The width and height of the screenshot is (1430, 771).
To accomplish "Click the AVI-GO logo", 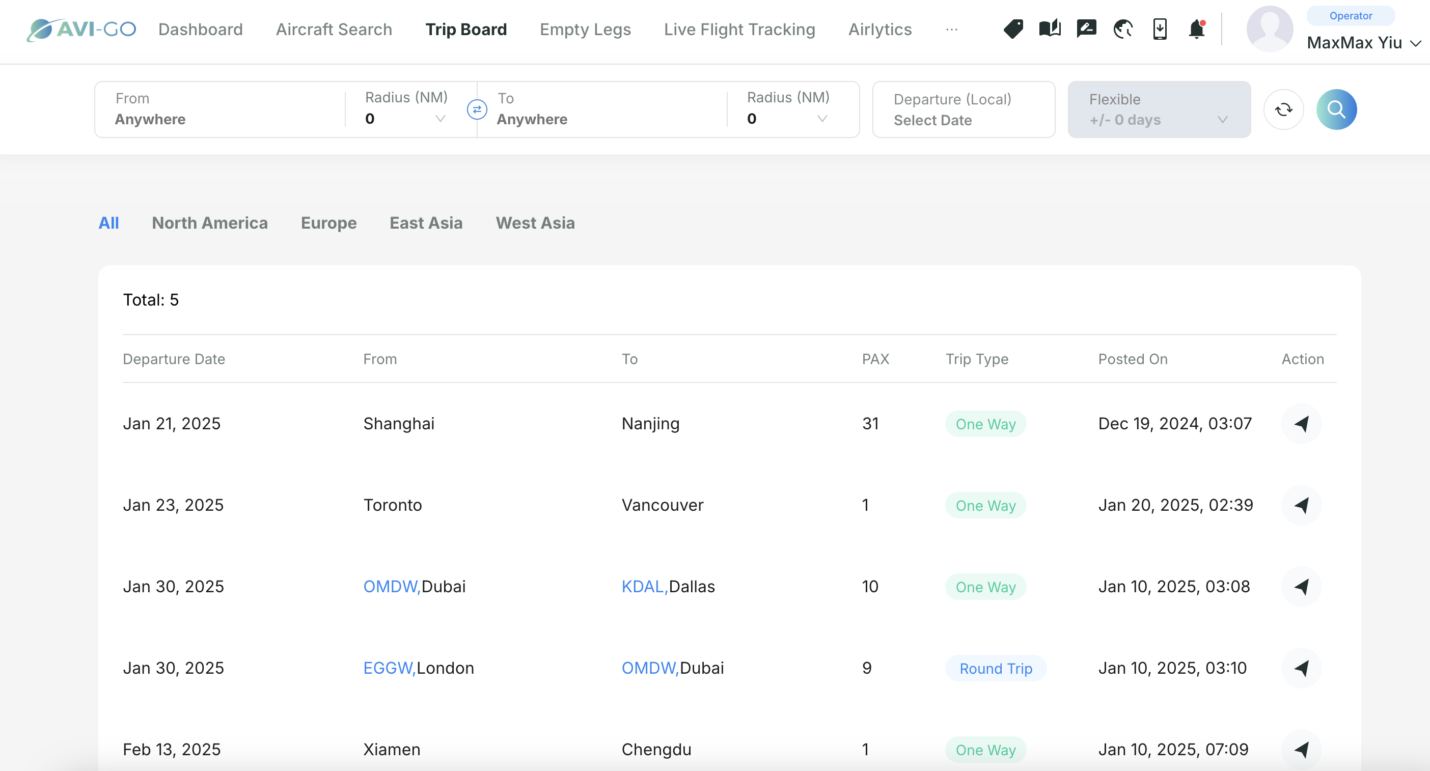I will pos(81,29).
